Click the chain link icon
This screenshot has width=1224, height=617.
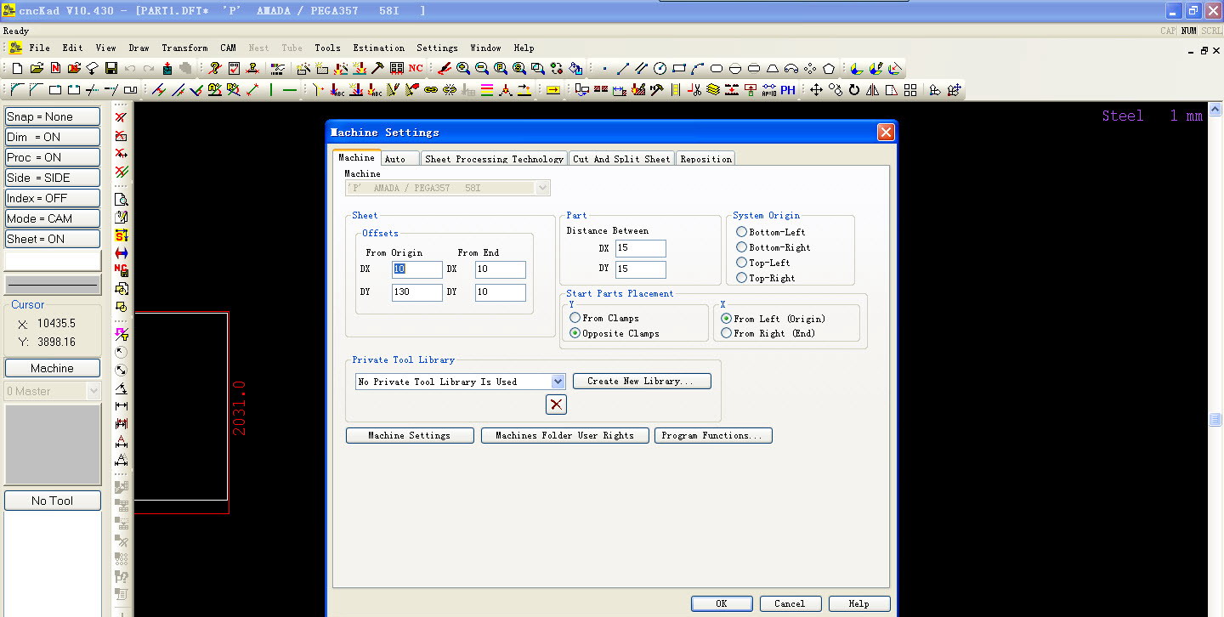coord(430,89)
